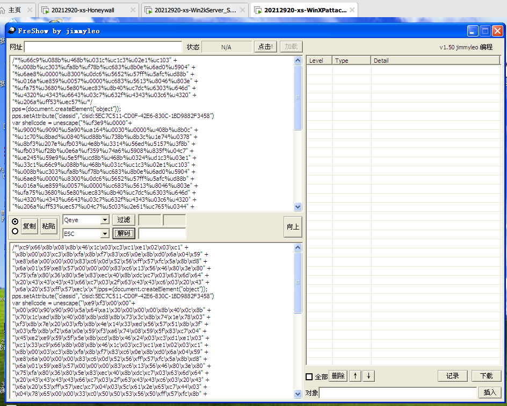Viewport: 507px width, 406px height.
Task: Minimize the FreShow window
Action: tap(473, 31)
